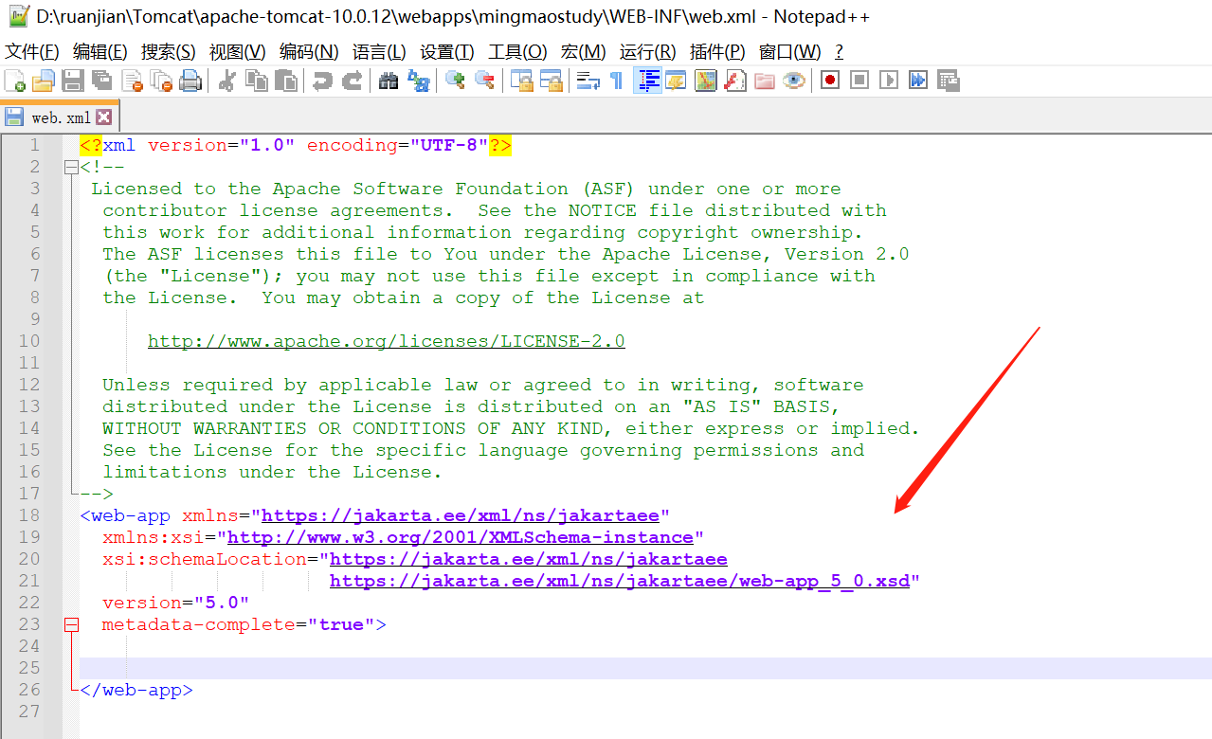1212x739 pixels.
Task: Click the Replace icon
Action: (417, 81)
